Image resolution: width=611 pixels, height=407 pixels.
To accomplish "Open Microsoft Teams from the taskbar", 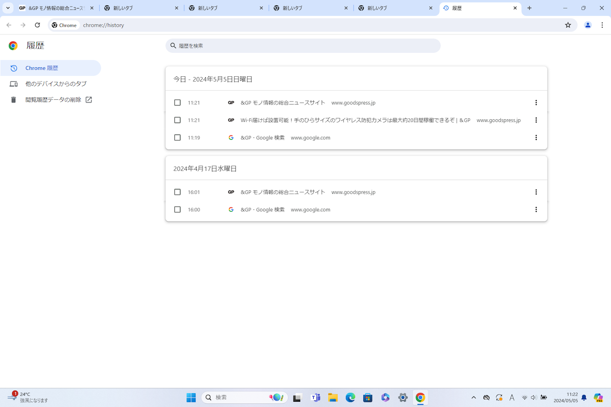I will pos(315,397).
